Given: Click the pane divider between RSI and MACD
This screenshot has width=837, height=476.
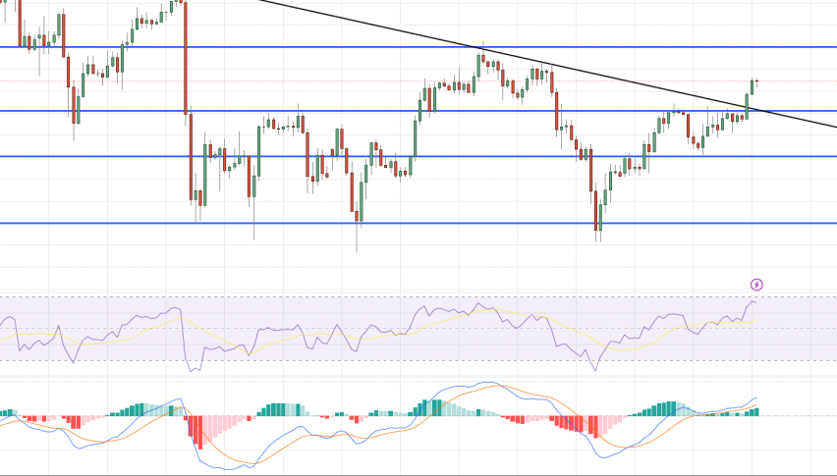Looking at the screenshot, I should pos(418,377).
